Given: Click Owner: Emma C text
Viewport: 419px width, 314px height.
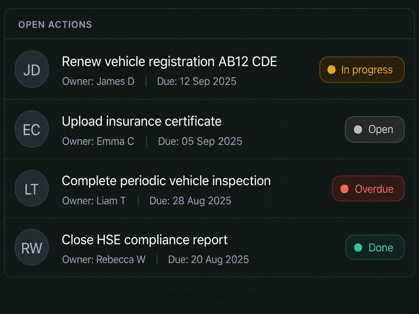Looking at the screenshot, I should [98, 141].
